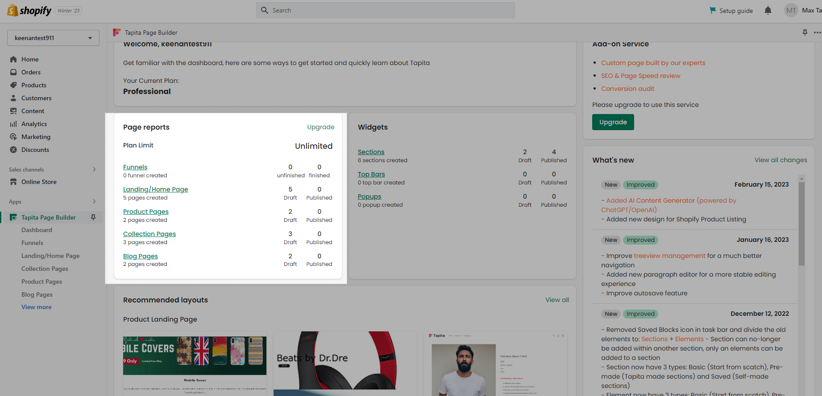Click the Tapita Page Builder sidebar icon
The width and height of the screenshot is (822, 396).
point(13,217)
